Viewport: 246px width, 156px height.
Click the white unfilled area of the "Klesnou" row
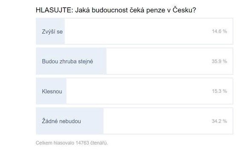coord(139,91)
